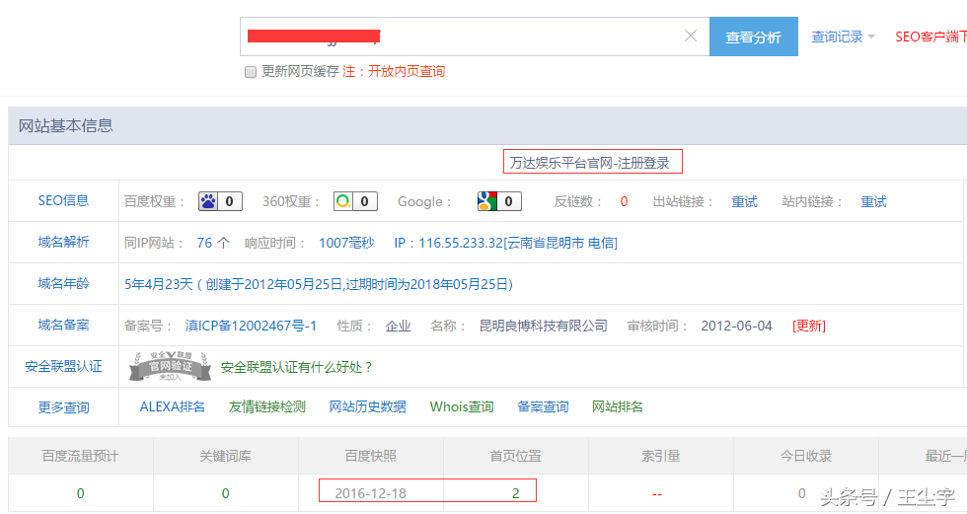Viewport: 967px width, 514px height.
Task: Clear the search box with the X icon
Action: (x=691, y=37)
